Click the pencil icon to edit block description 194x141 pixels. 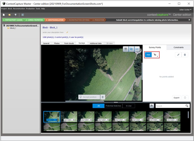(67, 32)
